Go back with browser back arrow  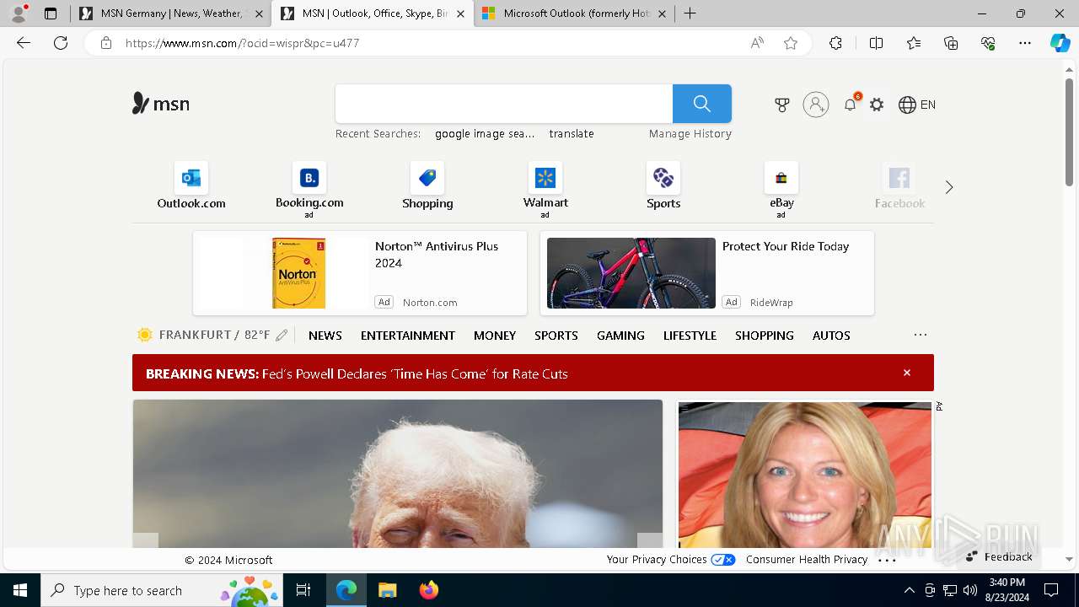coord(24,43)
